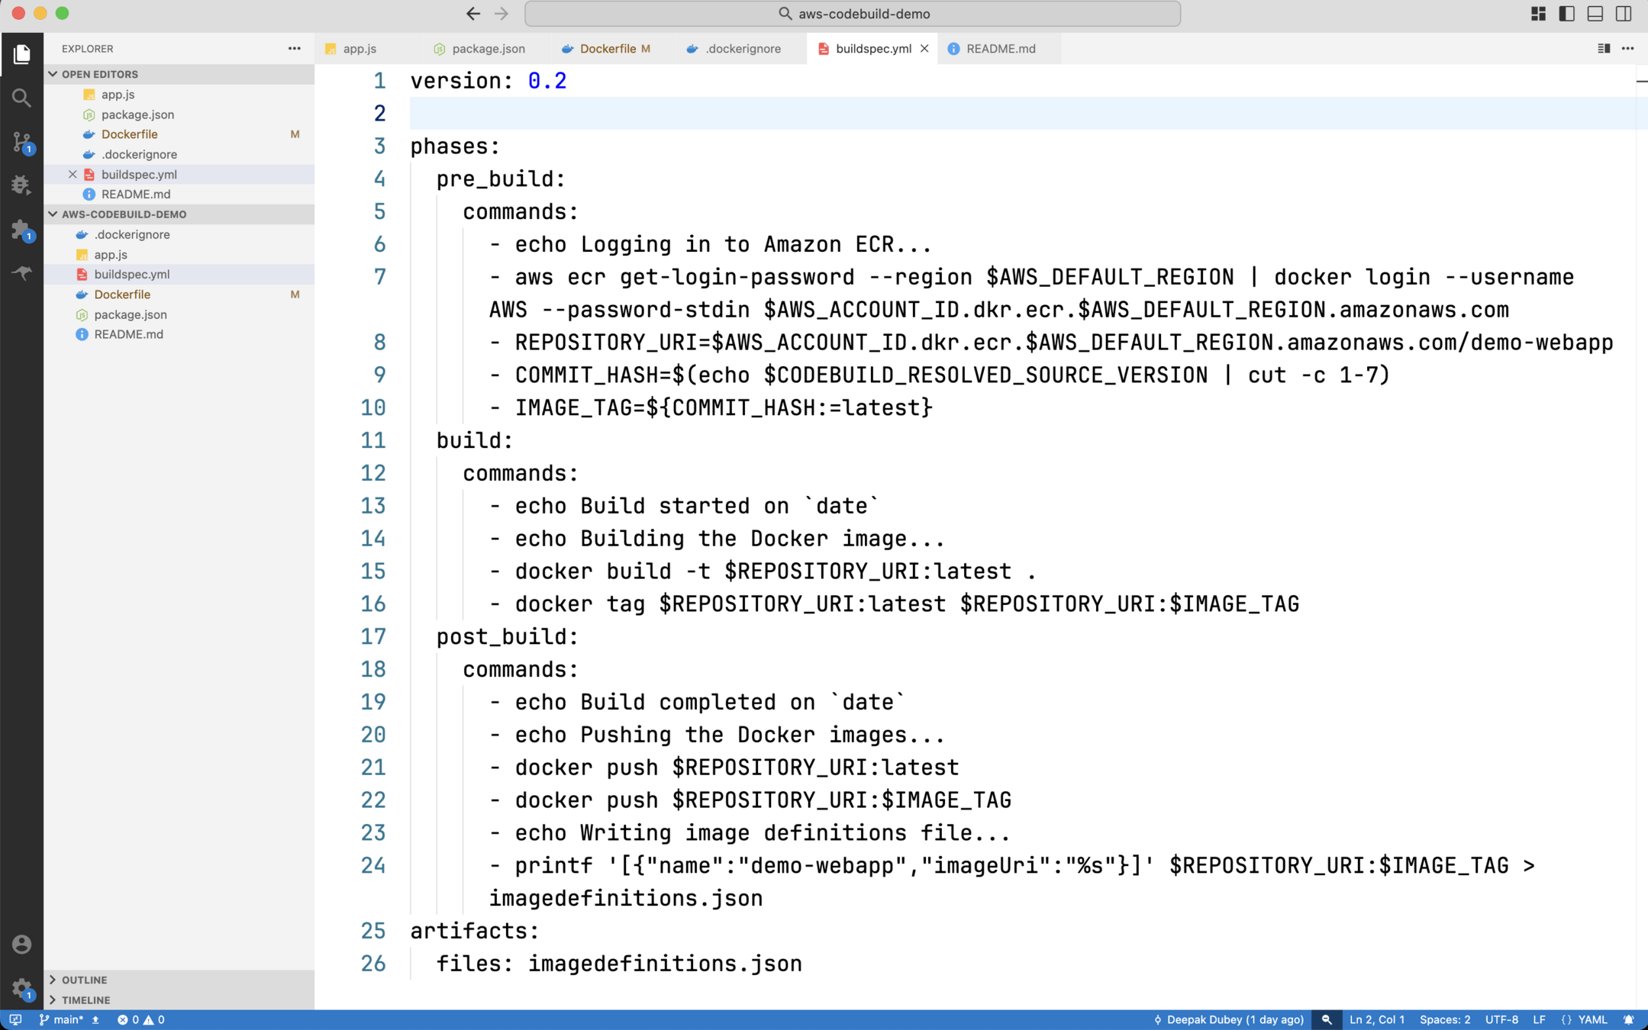Image resolution: width=1648 pixels, height=1030 pixels.
Task: Expand the Outline section
Action: [84, 980]
